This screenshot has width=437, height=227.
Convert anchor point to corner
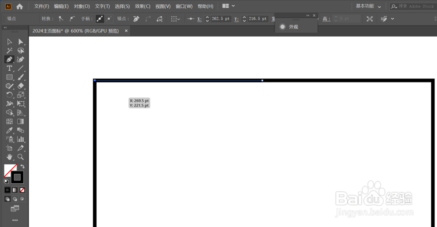coord(61,19)
